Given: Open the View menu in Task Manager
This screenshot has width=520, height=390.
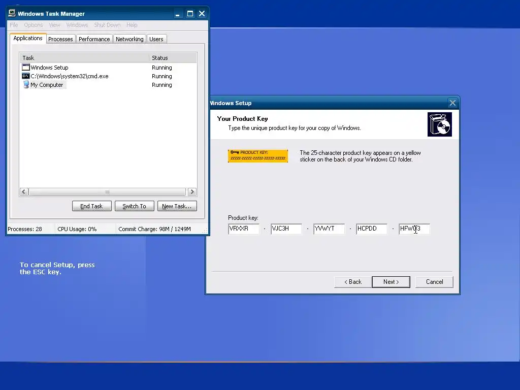Looking at the screenshot, I should [x=54, y=25].
